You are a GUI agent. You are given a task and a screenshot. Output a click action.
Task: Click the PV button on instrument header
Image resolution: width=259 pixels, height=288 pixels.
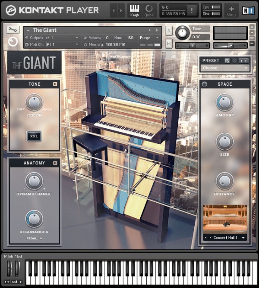[252, 43]
